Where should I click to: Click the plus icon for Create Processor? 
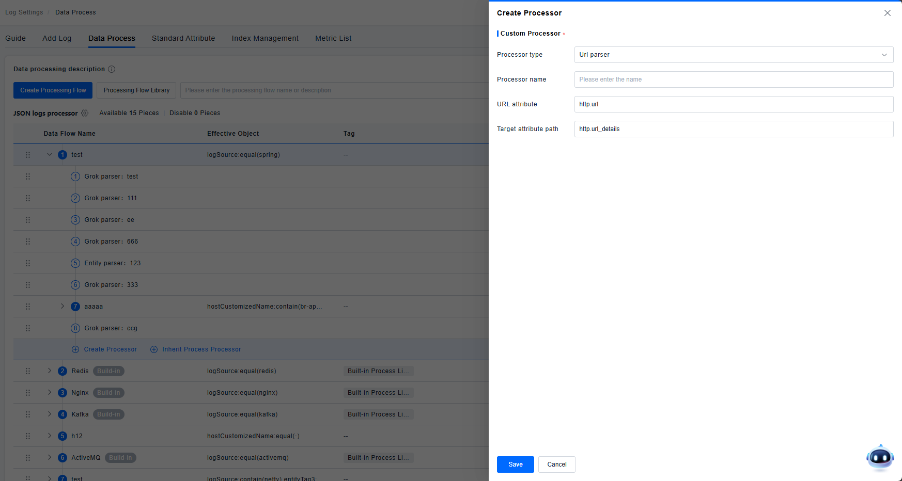[x=75, y=349]
